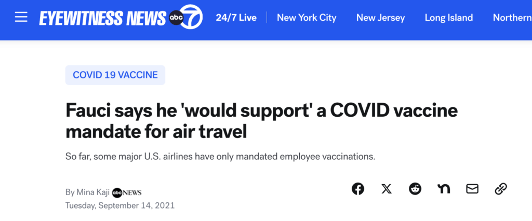Viewport: 532px width, 221px height.
Task: Click the Fauci vaccine mandate headline
Action: [x=261, y=120]
